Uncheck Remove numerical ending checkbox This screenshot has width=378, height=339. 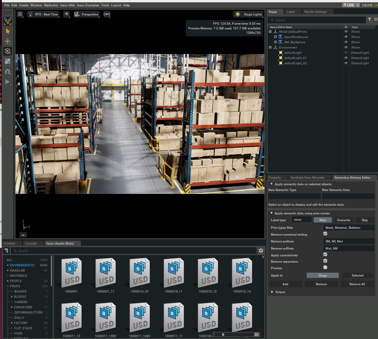tap(325, 234)
